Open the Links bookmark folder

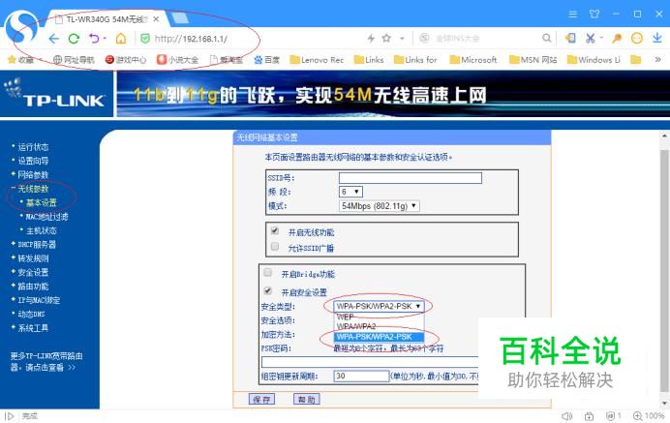coord(369,60)
